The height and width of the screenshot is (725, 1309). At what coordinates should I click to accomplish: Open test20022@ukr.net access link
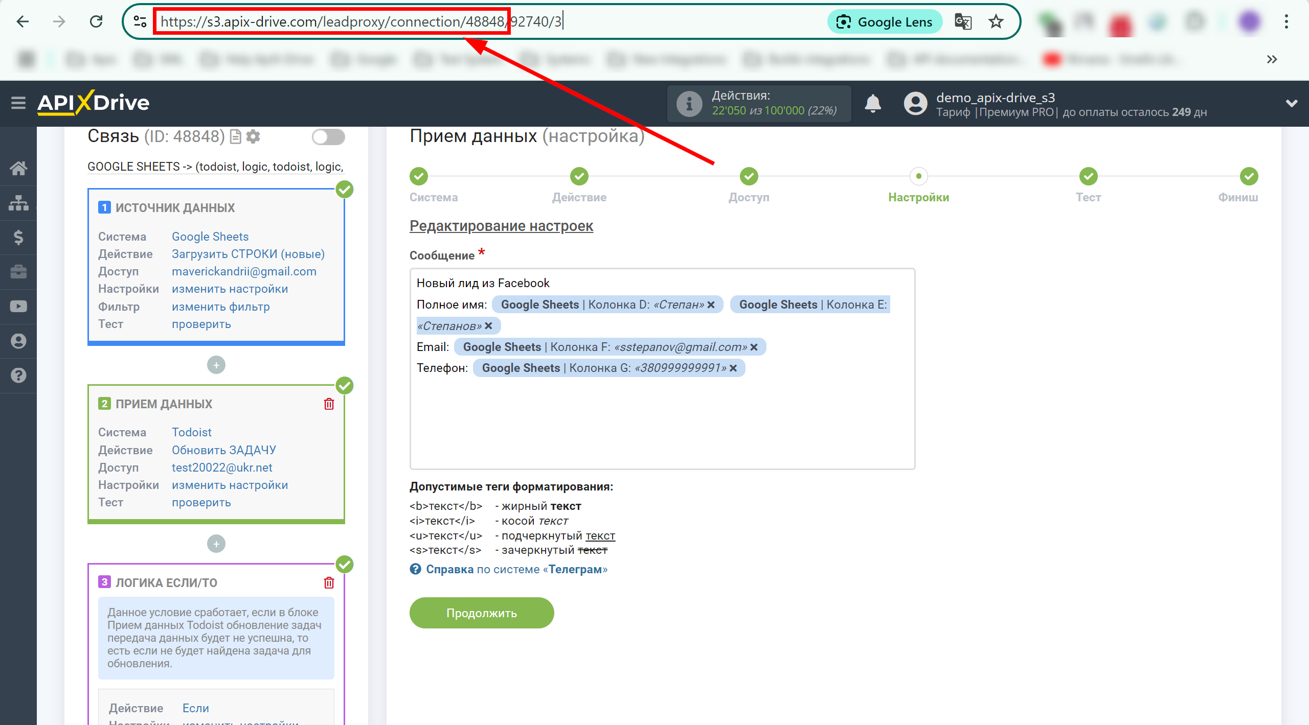(221, 467)
